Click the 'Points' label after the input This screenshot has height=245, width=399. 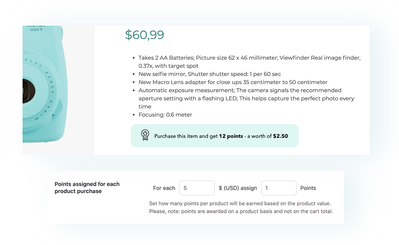(308, 188)
